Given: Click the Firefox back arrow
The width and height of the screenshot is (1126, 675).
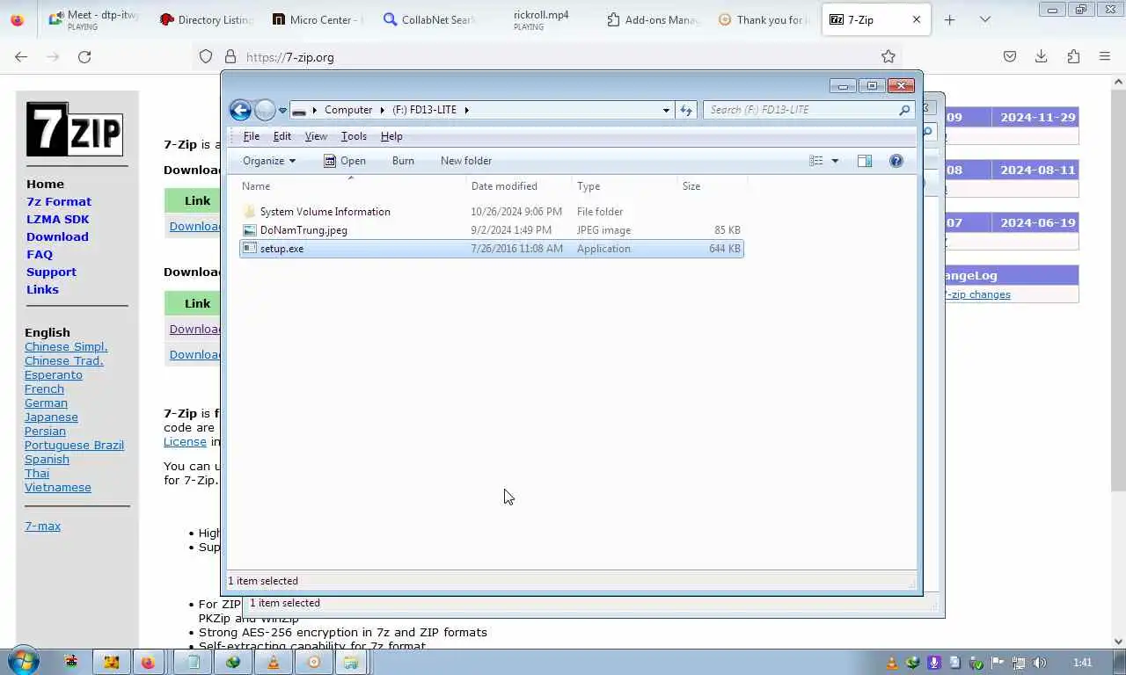Looking at the screenshot, I should (x=21, y=57).
